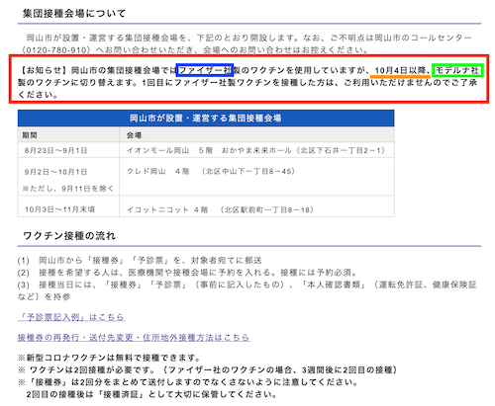Screen dimensions: 495x406
Task: Open the 「予診票記入例」はこちら link
Action: [71, 317]
